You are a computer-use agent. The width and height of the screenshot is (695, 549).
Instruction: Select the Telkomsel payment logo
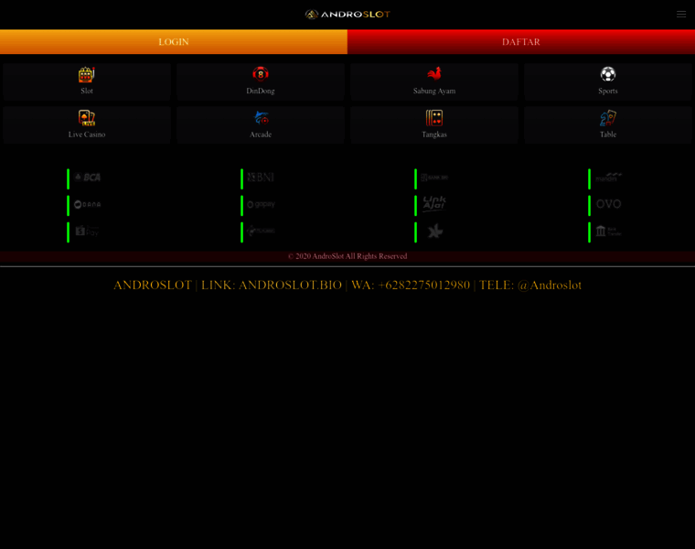(261, 231)
